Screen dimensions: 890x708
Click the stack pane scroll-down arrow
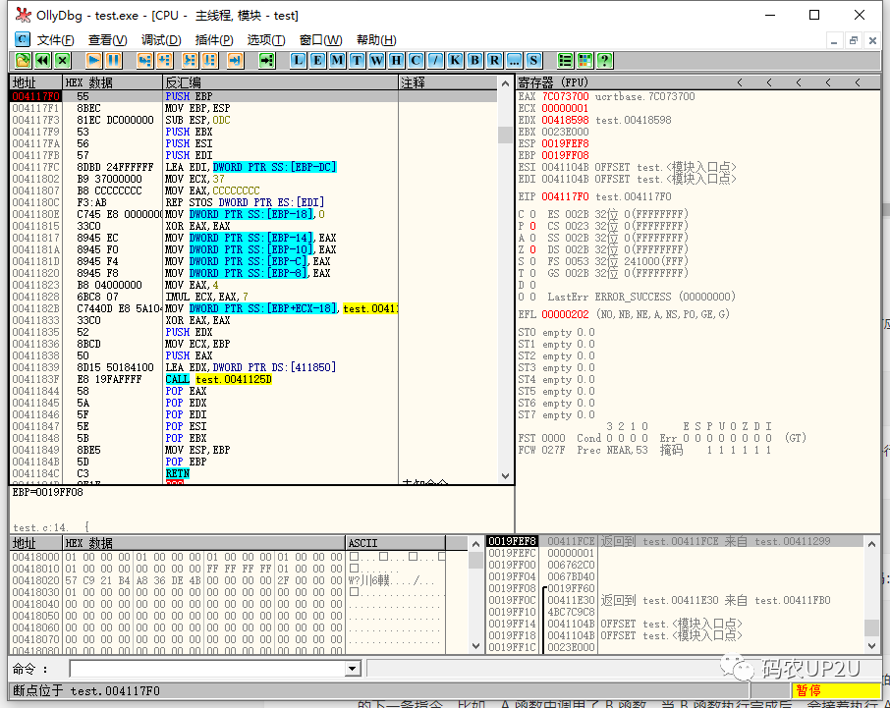point(872,645)
